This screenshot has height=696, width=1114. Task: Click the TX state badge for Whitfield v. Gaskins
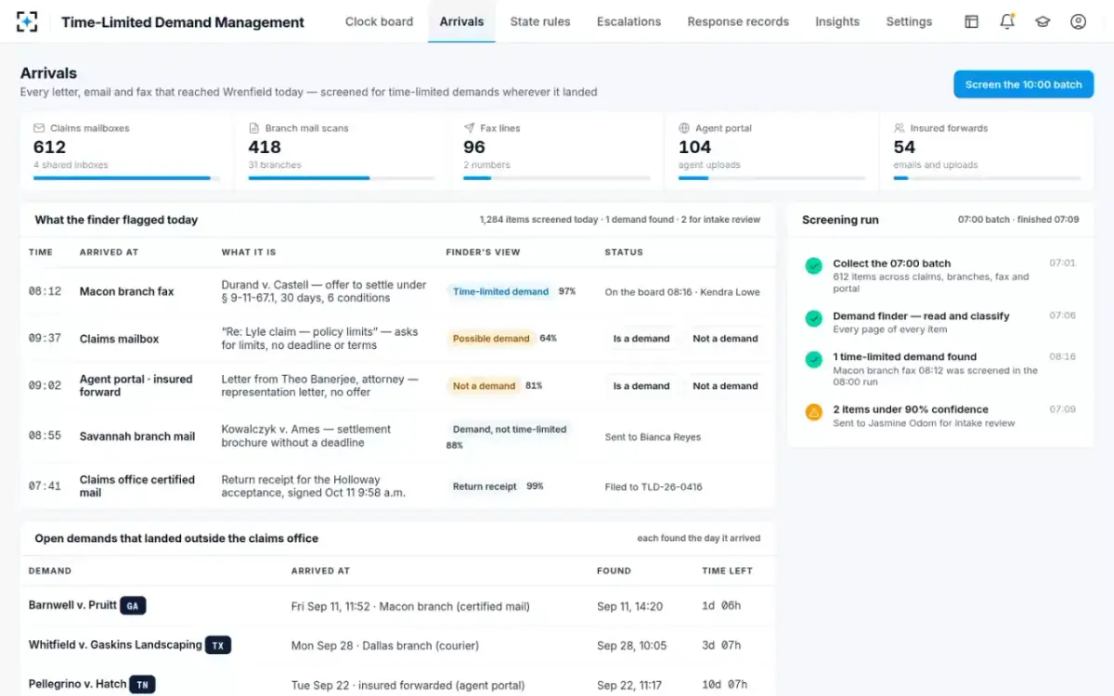click(x=218, y=645)
